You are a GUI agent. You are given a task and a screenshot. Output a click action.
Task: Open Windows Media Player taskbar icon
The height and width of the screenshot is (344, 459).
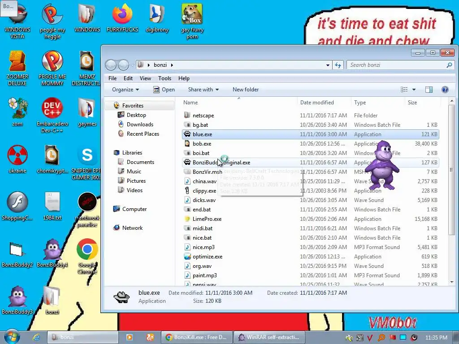tap(129, 337)
